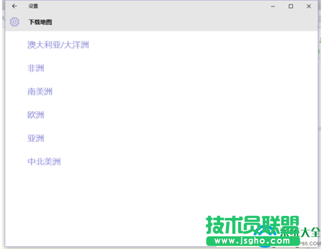
Task: Choose the 南美洲 map region
Action: [x=40, y=92]
